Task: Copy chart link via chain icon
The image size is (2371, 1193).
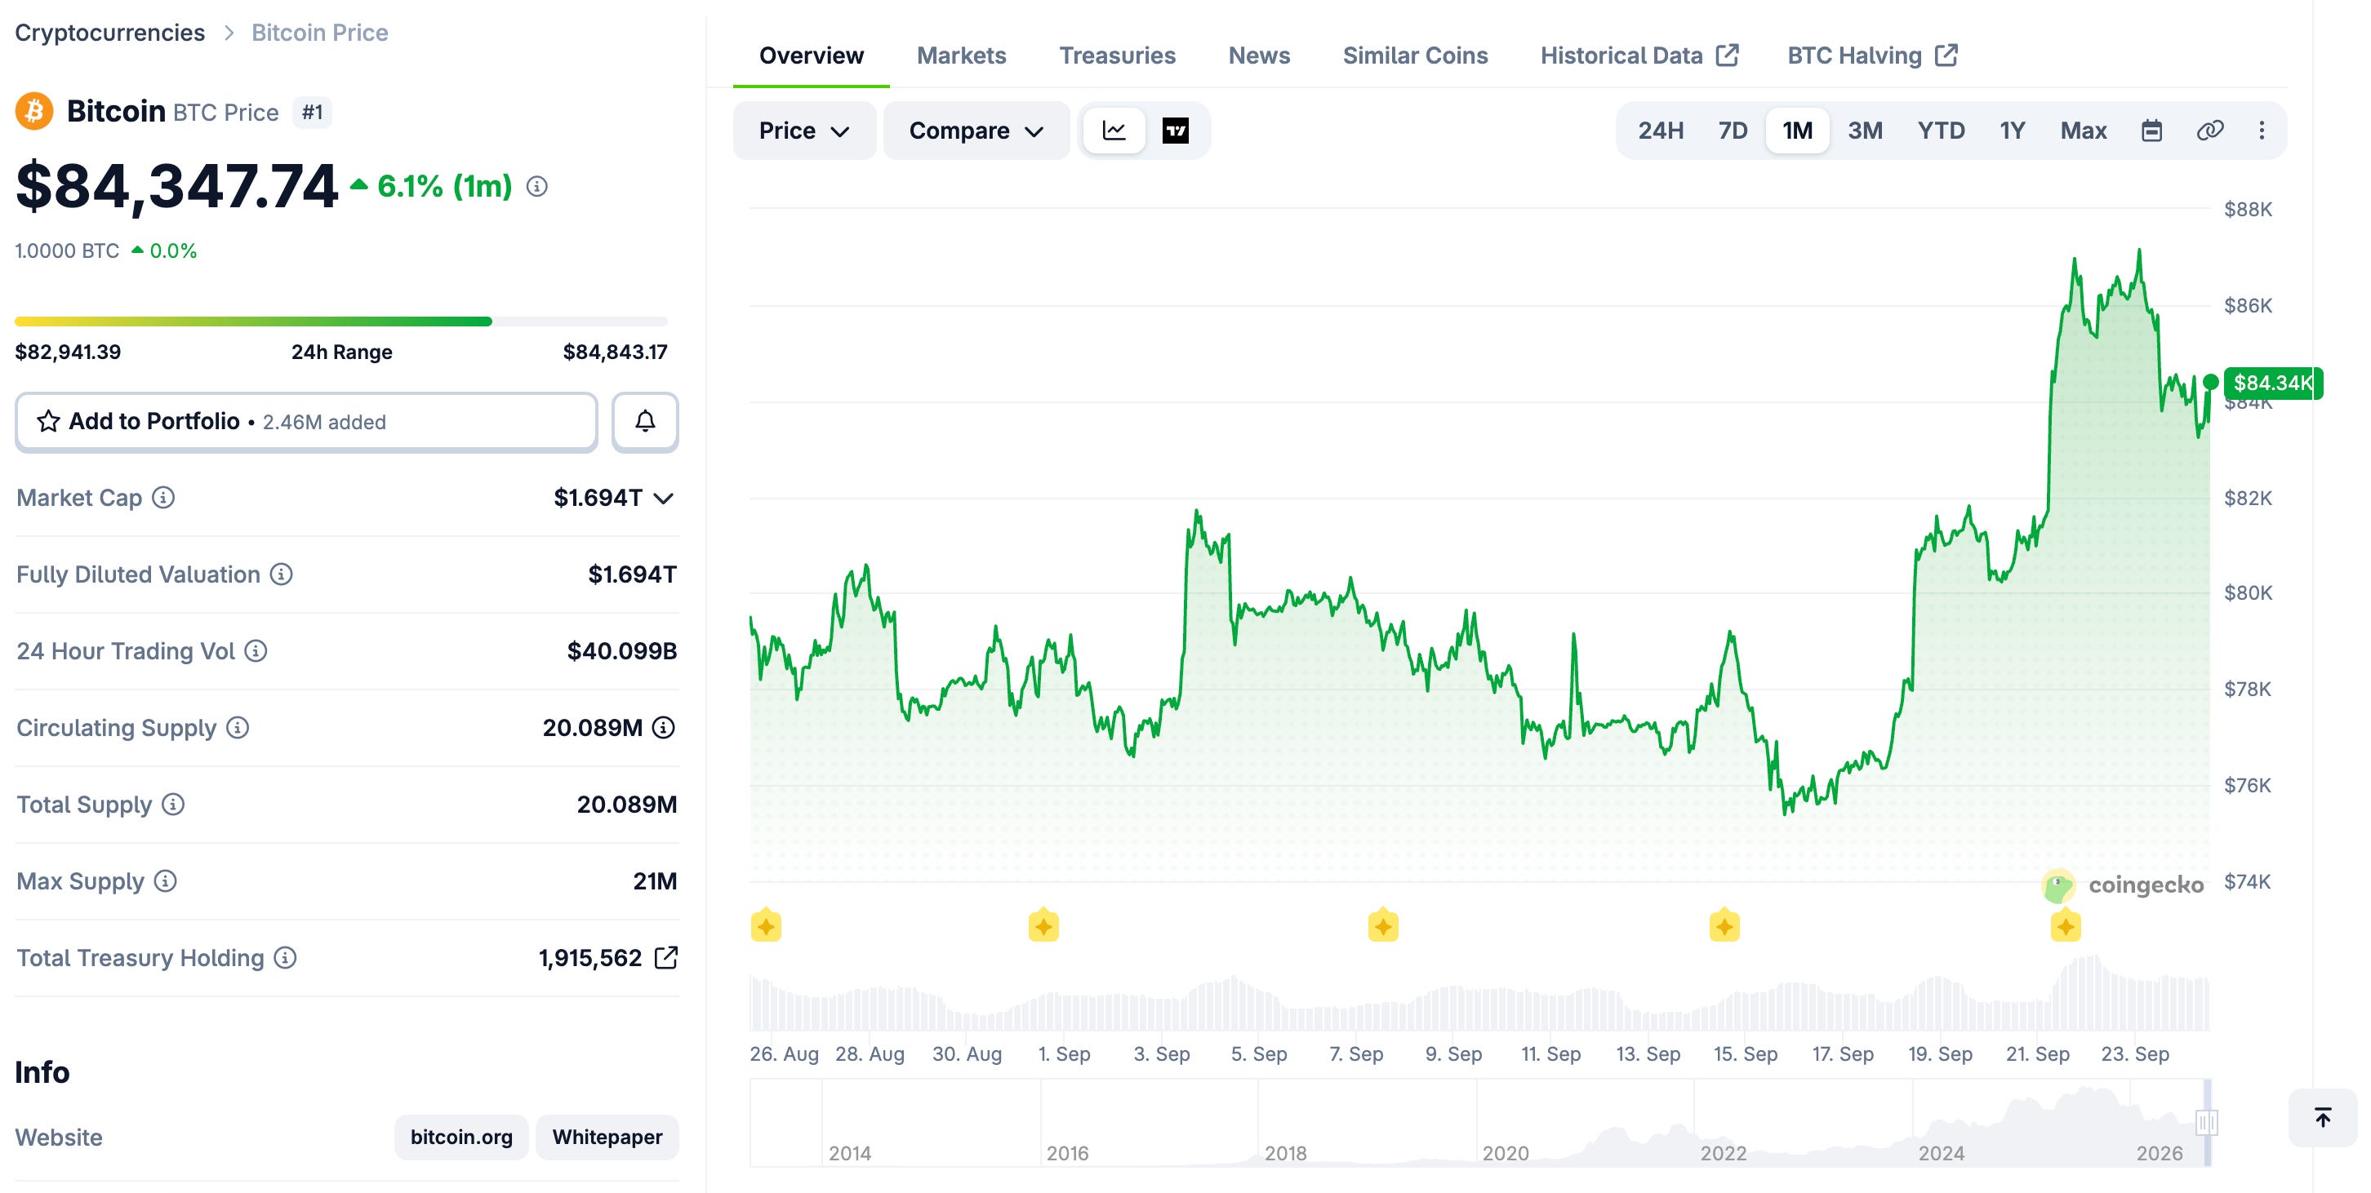Action: click(2210, 131)
